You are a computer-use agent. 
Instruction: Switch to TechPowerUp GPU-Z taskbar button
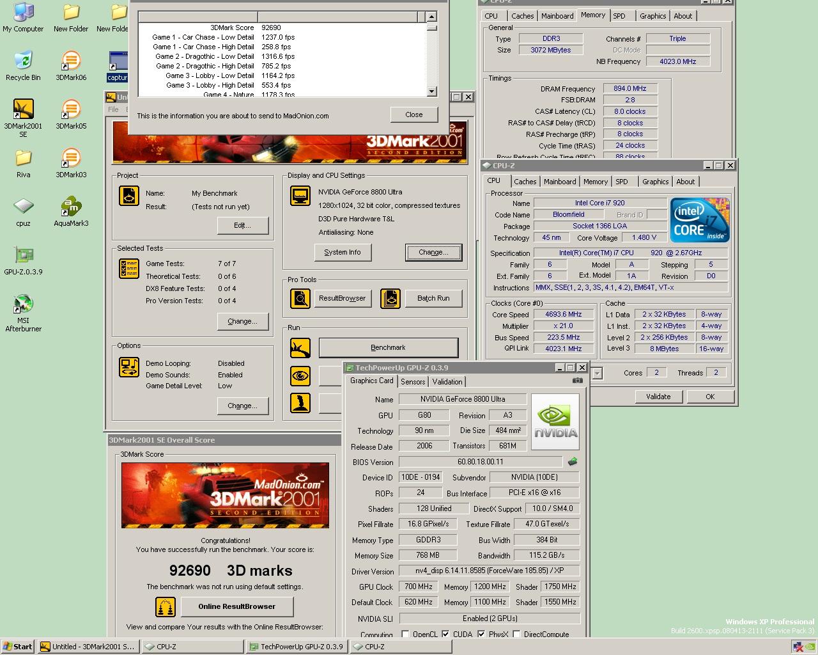297,647
